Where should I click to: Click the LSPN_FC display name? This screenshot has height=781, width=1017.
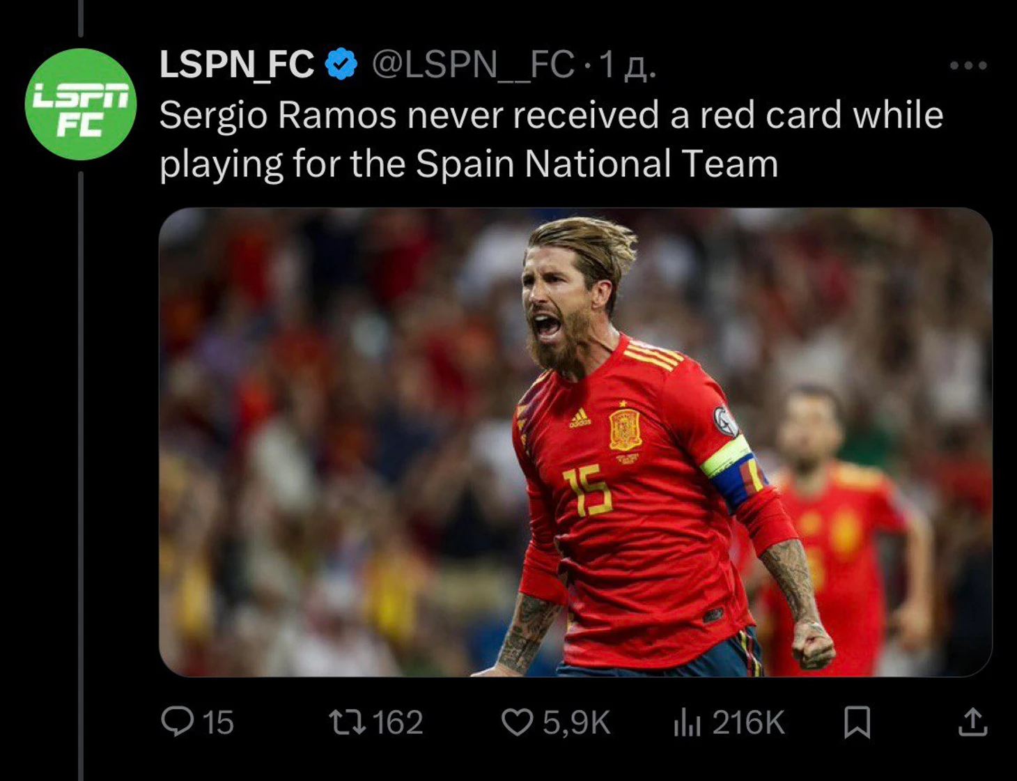237,65
